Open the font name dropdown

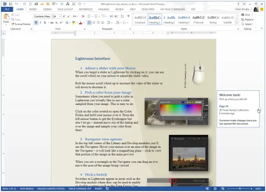tap(51, 16)
